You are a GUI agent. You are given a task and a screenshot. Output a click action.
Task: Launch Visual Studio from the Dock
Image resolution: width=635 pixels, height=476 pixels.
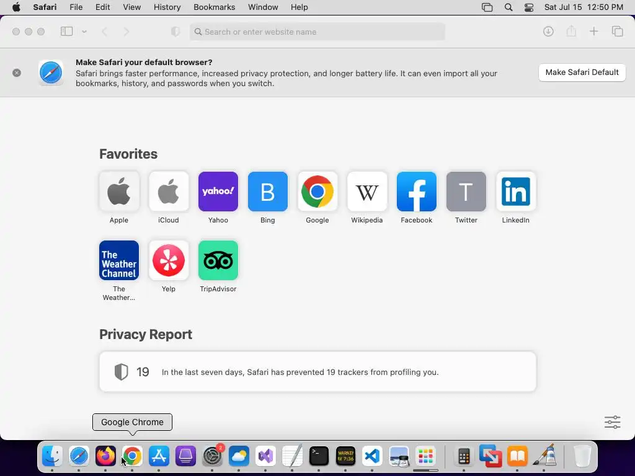tap(265, 456)
